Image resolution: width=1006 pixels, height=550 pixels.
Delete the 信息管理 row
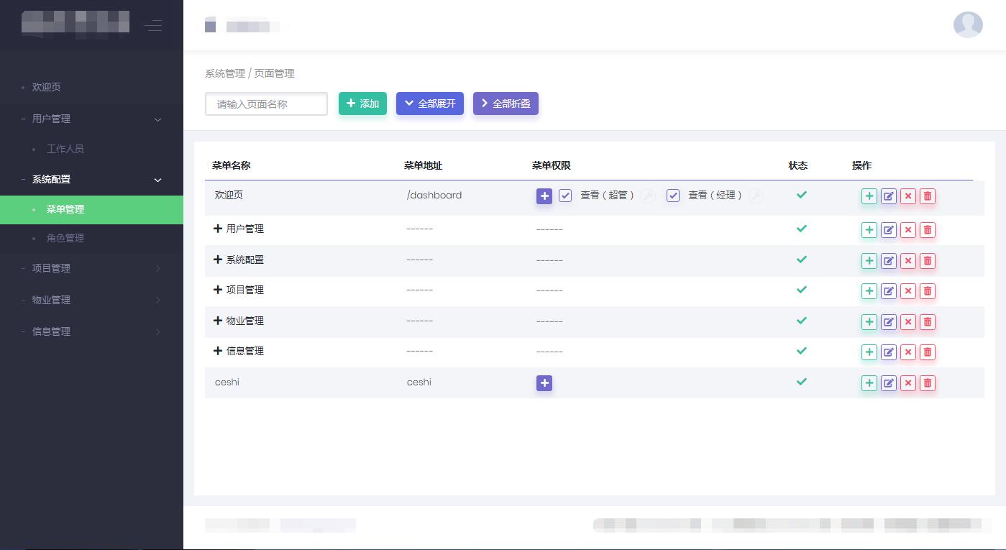928,352
